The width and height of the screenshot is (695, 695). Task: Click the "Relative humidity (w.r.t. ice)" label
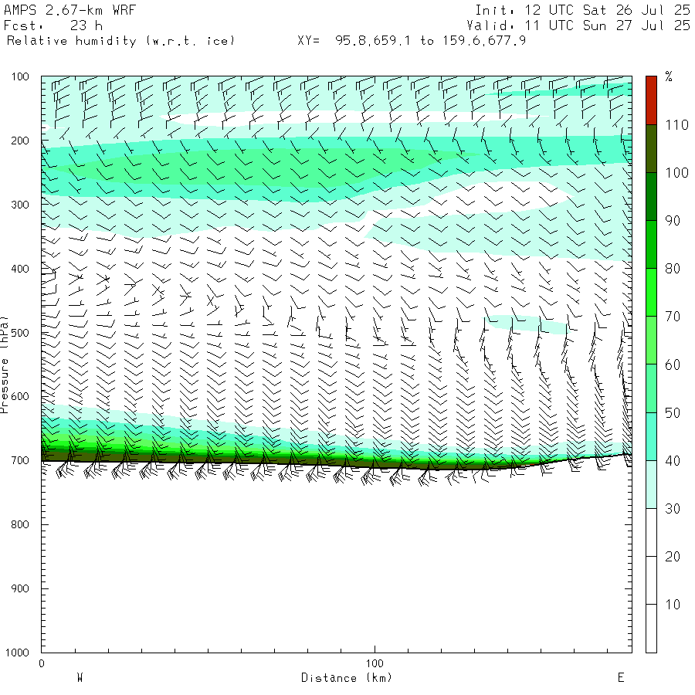120,41
